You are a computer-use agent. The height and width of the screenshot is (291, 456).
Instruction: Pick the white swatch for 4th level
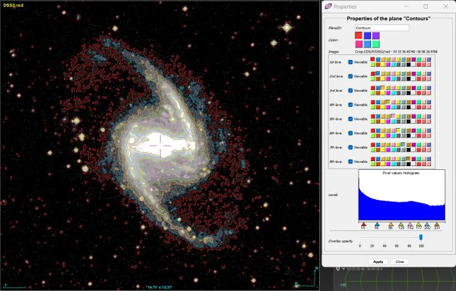click(414, 107)
